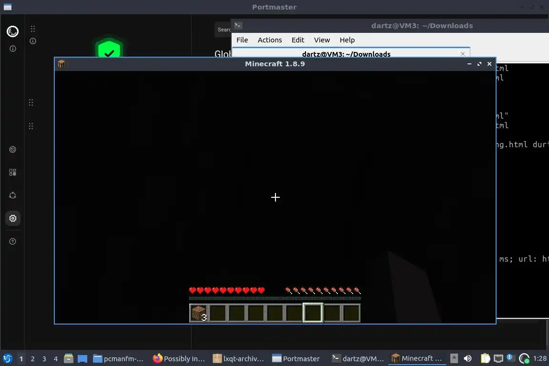
Task: Open clipboard manager tray icon
Action: [x=485, y=358]
